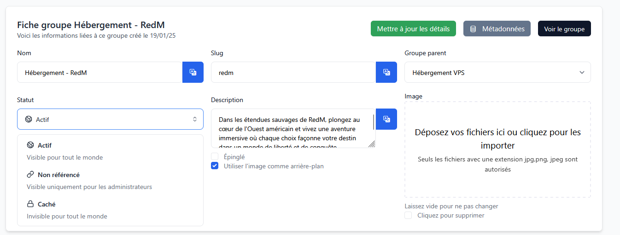Click the translate icon beside Description textarea

pos(386,119)
